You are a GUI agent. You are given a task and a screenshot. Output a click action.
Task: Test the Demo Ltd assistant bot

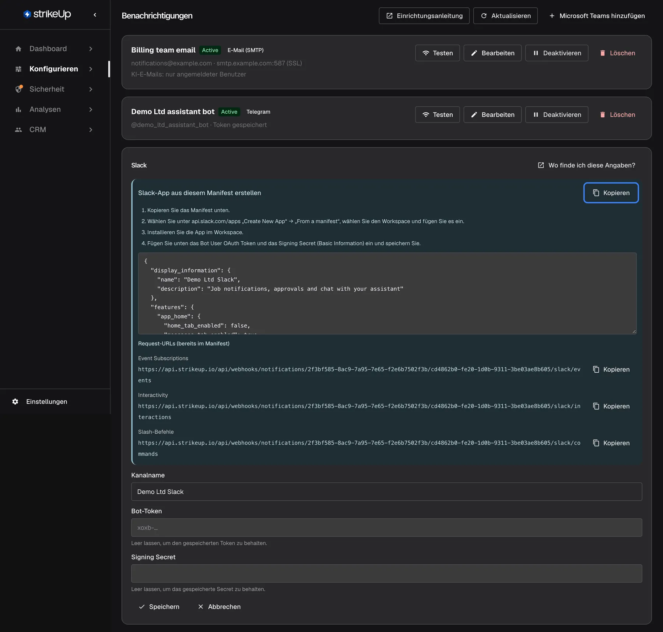click(x=437, y=115)
